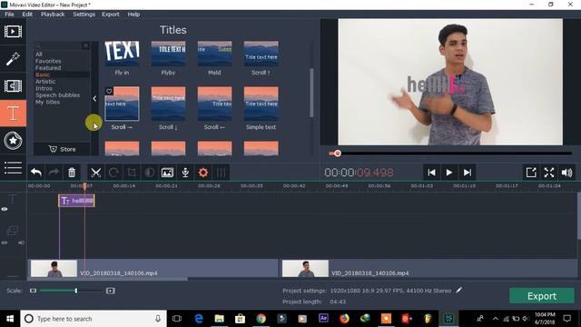The height and width of the screenshot is (327, 581).
Task: Open Color adjustments
Action: 149,173
